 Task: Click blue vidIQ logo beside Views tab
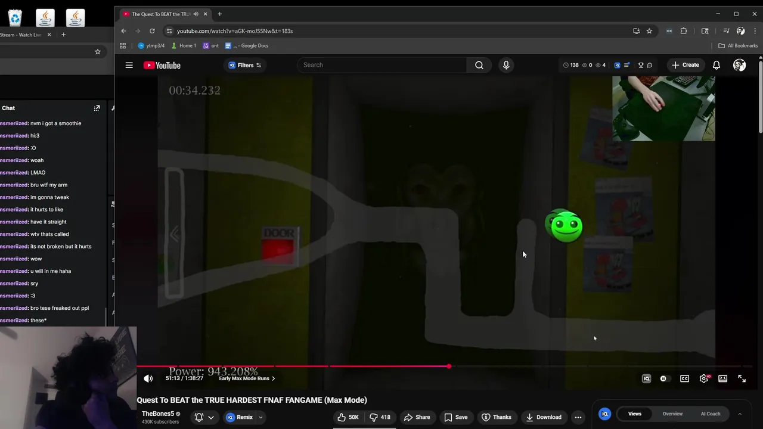coord(604,414)
